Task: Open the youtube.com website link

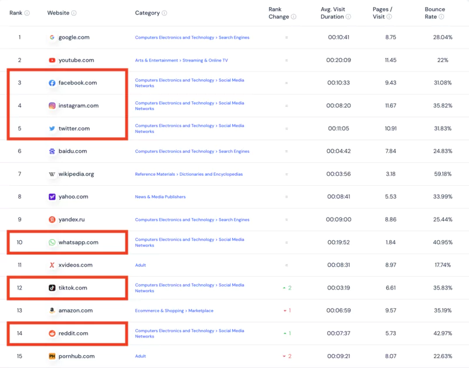Action: click(76, 60)
